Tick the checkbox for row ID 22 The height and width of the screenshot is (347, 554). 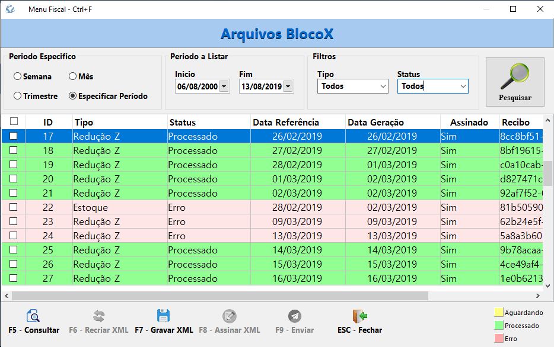[x=14, y=207]
